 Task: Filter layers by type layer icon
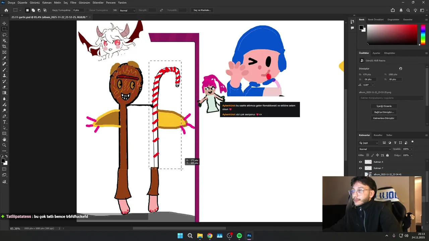click(395, 143)
